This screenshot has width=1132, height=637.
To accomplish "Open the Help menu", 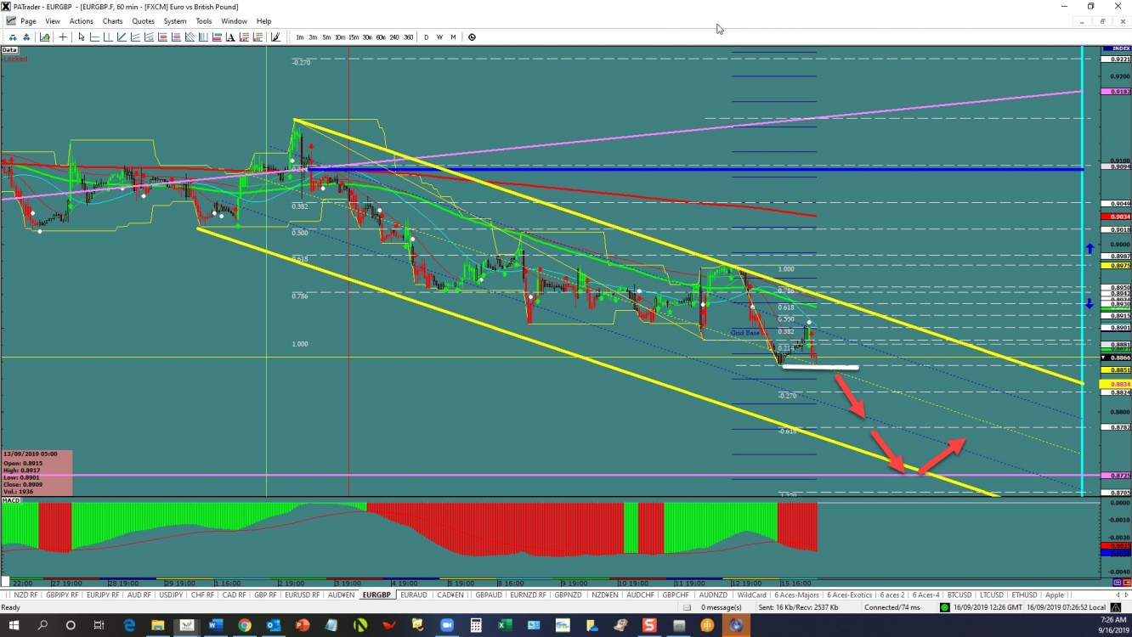I will pos(264,21).
